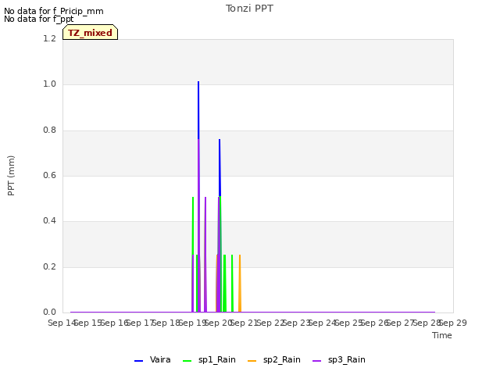The height and width of the screenshot is (375, 500).
Task: Click the 0.0 y-axis tick label
Action: point(49,312)
